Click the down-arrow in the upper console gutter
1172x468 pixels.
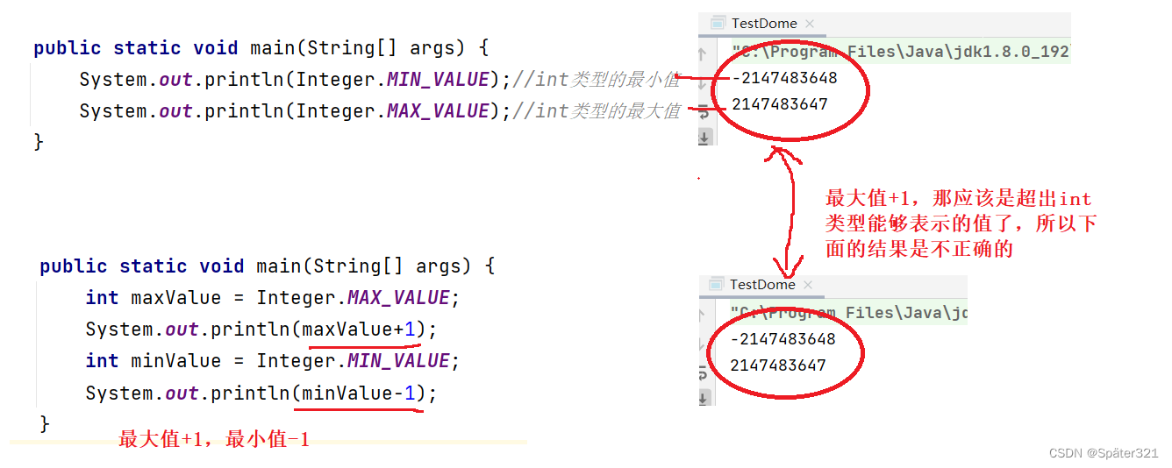tap(704, 82)
